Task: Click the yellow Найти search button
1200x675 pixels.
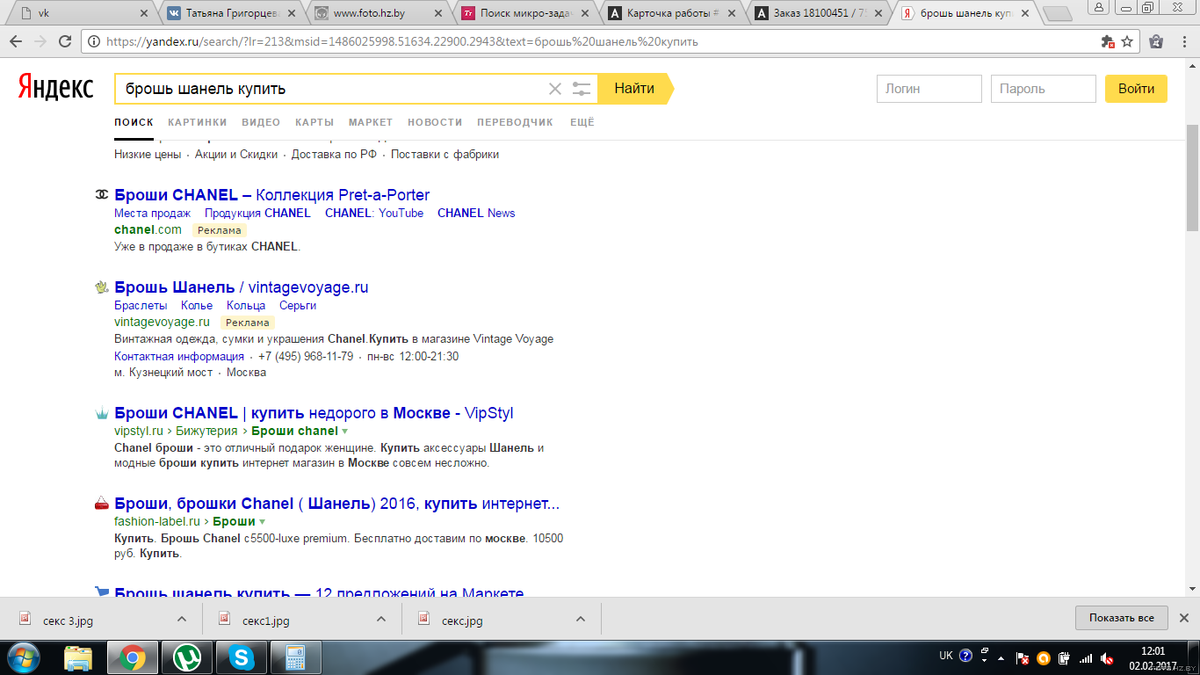Action: click(635, 89)
